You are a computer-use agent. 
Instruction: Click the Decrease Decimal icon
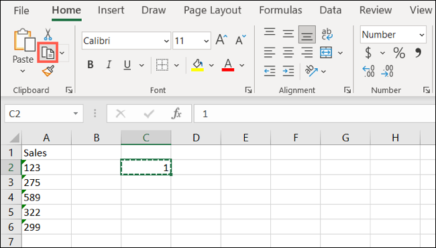[x=387, y=72]
